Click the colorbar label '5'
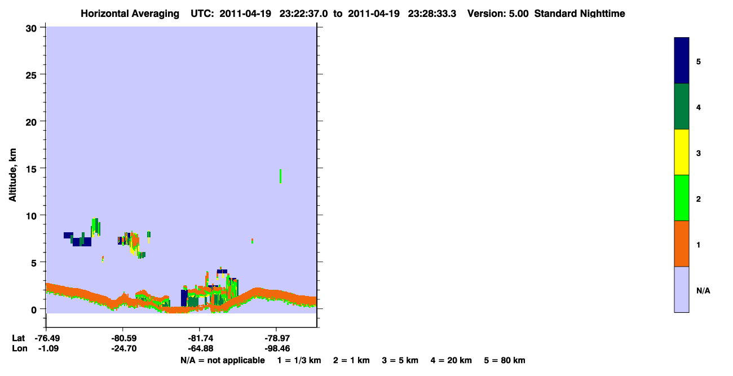This screenshot has height=376, width=733. click(699, 61)
